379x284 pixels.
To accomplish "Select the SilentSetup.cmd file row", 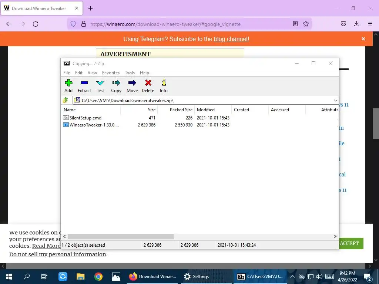I will (x=200, y=118).
